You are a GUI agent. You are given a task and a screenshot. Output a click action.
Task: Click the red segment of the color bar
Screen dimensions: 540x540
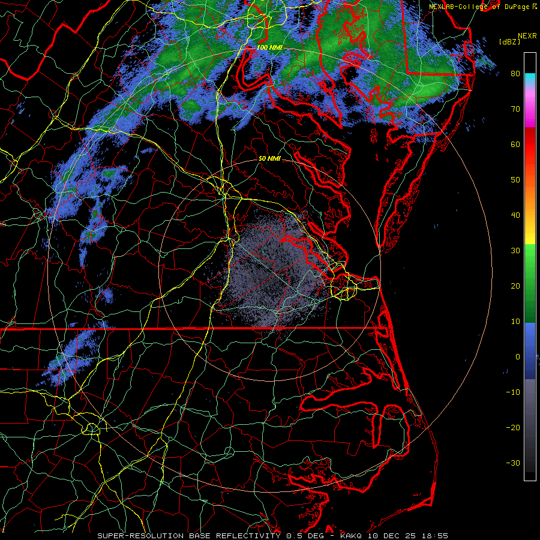[530, 146]
